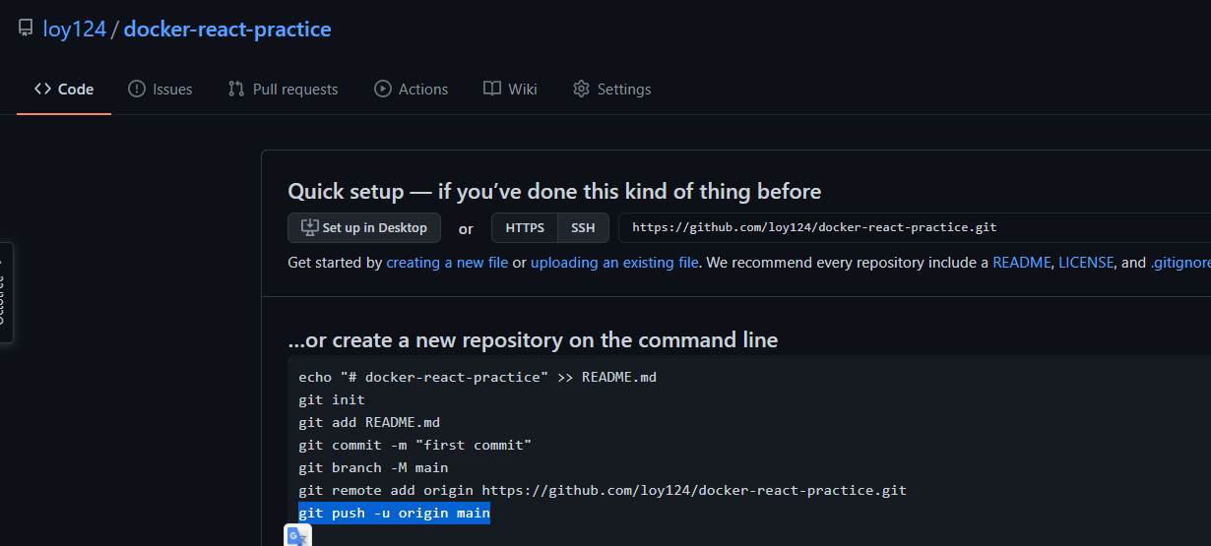Select the SSH clone option
This screenshot has width=1211, height=546.
583,227
